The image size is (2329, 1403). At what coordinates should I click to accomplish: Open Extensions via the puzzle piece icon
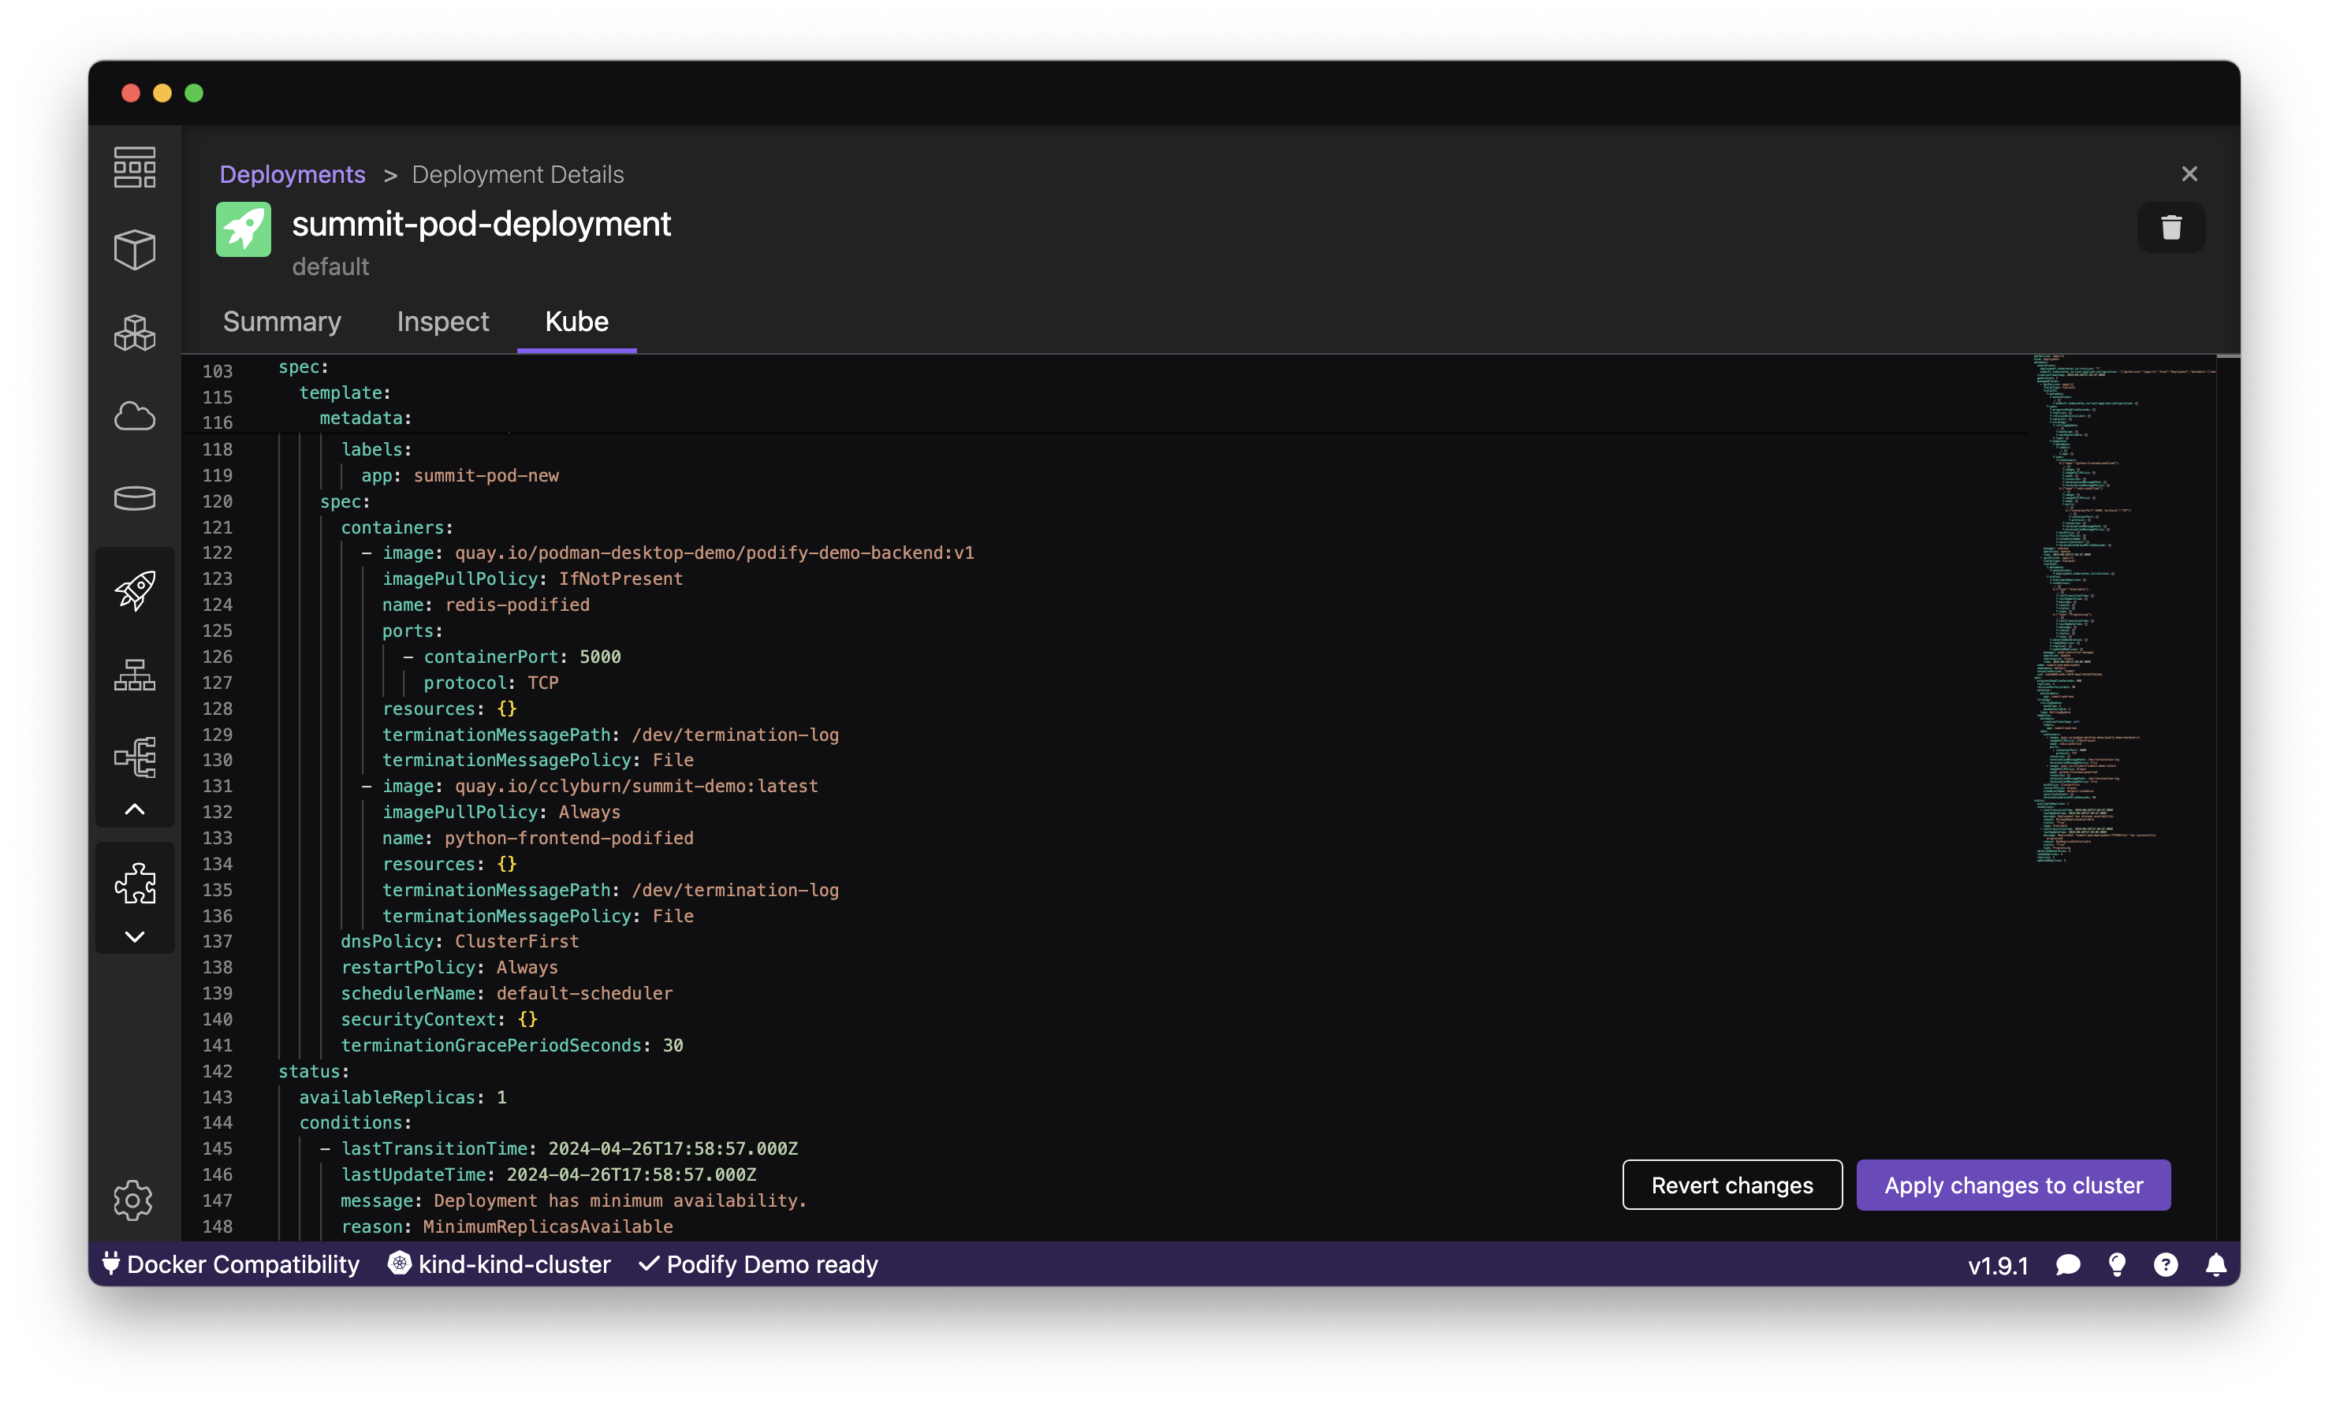(134, 884)
